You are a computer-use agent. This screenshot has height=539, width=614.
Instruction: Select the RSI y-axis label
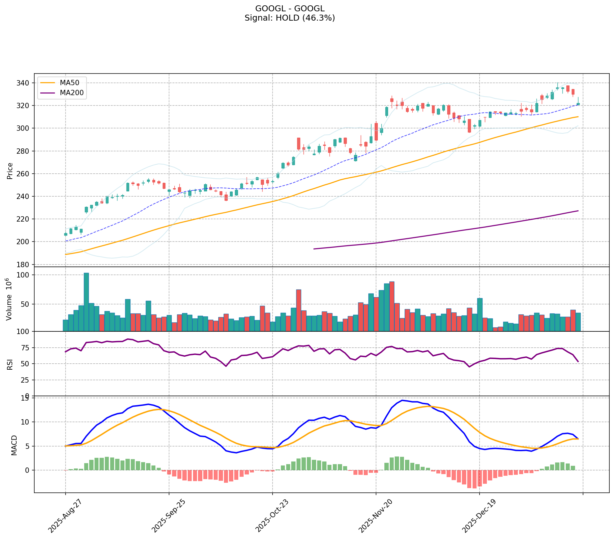point(10,364)
